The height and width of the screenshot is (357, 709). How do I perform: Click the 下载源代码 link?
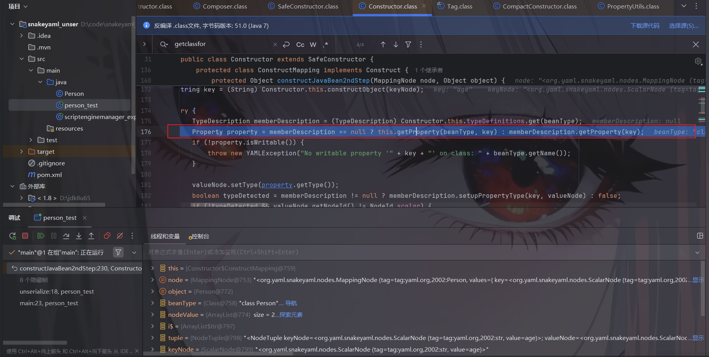(645, 26)
